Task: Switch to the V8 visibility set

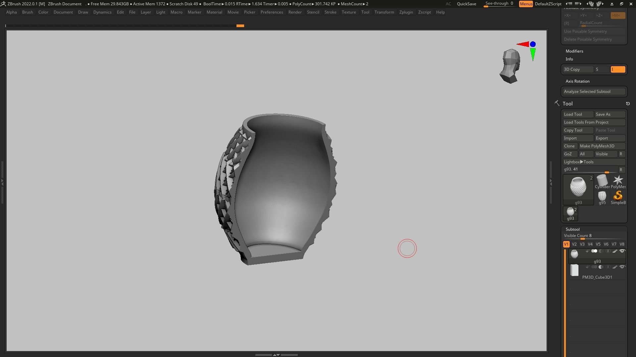Action: tap(622, 244)
